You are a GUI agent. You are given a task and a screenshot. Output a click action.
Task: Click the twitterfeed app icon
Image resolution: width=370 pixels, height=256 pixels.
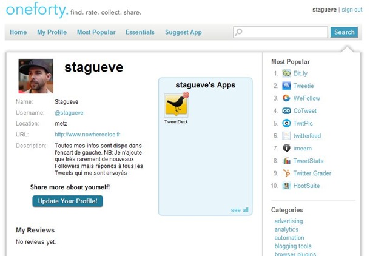point(286,136)
